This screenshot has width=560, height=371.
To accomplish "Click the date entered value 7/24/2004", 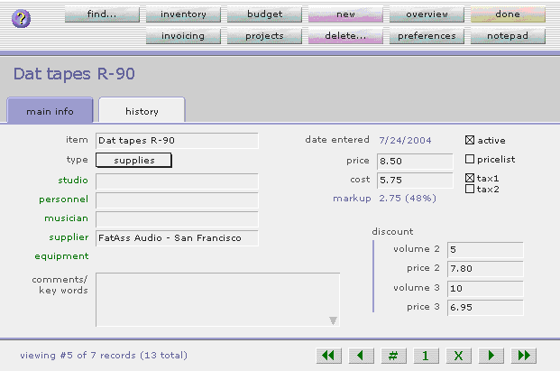I will tap(405, 140).
